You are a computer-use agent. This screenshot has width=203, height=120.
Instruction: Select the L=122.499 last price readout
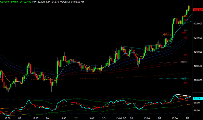click(x=25, y=2)
